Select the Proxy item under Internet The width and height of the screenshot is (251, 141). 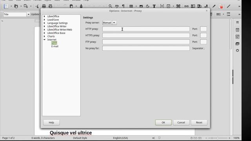54,43
